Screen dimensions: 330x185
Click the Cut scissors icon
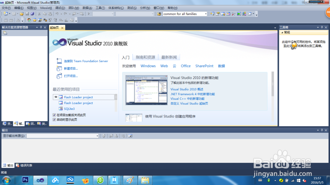pos(39,14)
